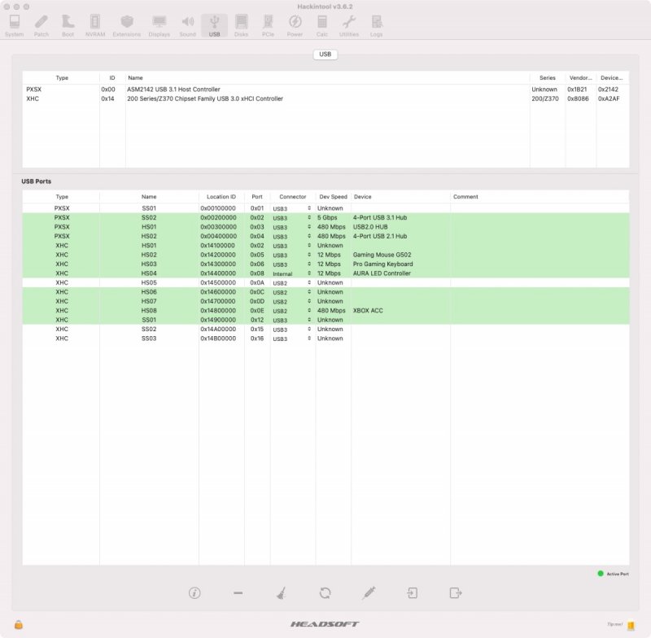Open the PCIe toolbar section
This screenshot has height=638, width=651.
268,26
